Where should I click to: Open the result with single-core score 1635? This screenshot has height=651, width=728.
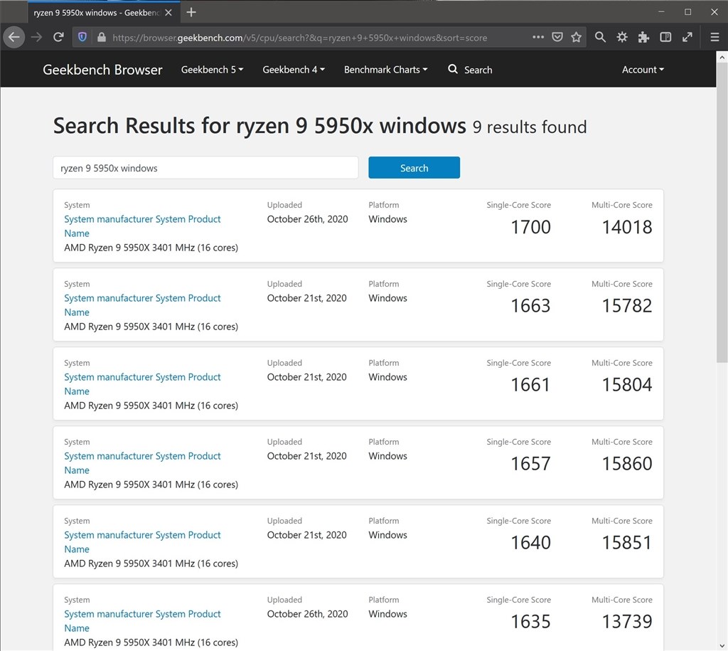pos(142,621)
